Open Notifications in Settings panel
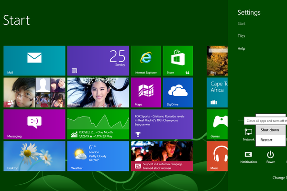 pyautogui.click(x=249, y=158)
